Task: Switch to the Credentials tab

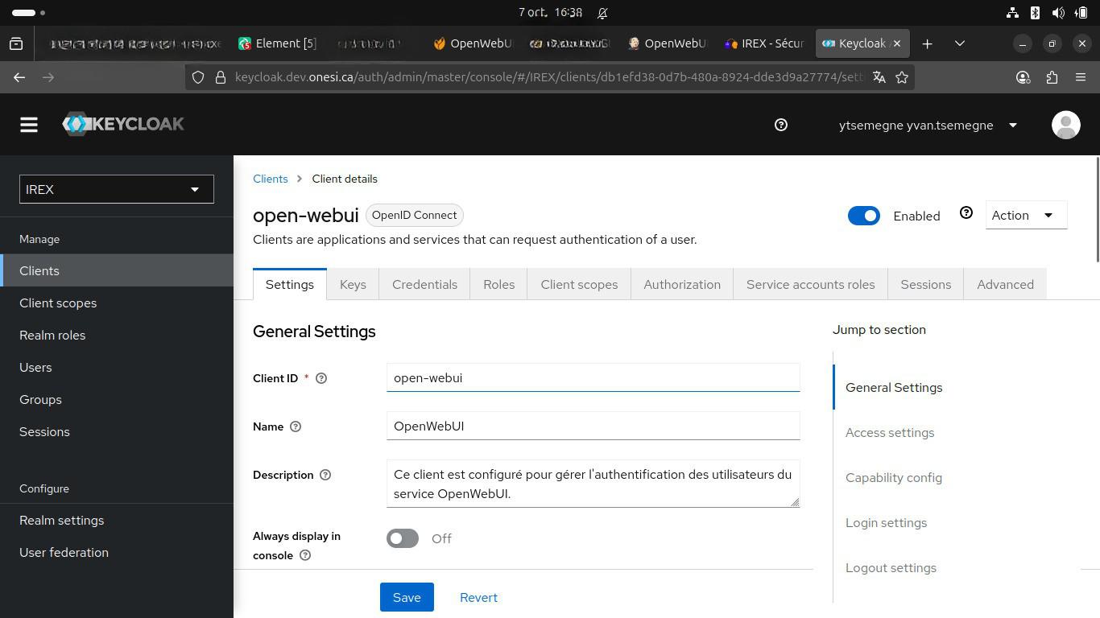Action: [424, 285]
